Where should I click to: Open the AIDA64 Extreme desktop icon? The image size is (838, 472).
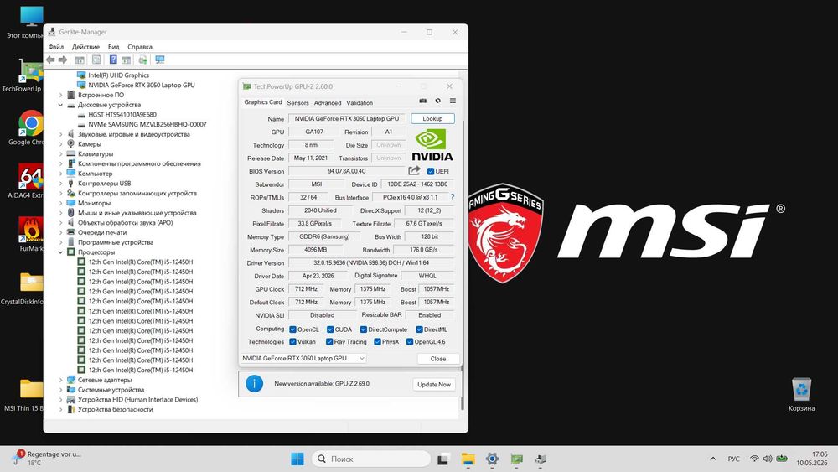pyautogui.click(x=30, y=181)
